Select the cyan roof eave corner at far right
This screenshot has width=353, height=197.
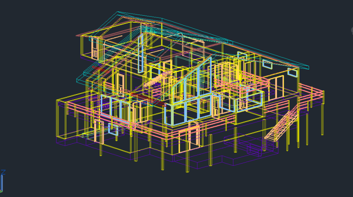click(x=309, y=67)
